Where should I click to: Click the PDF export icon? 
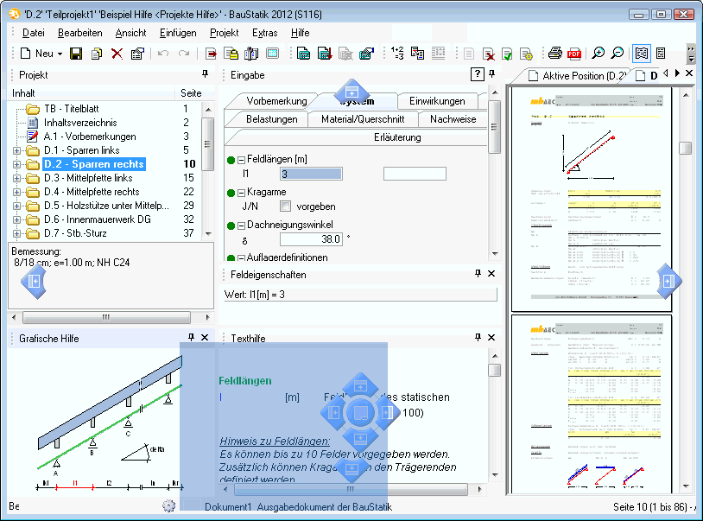pos(574,54)
